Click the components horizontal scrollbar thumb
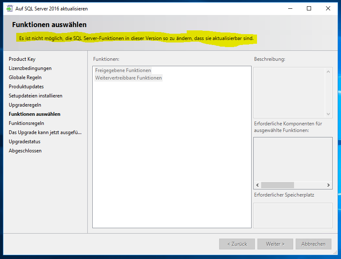 (x=277, y=185)
